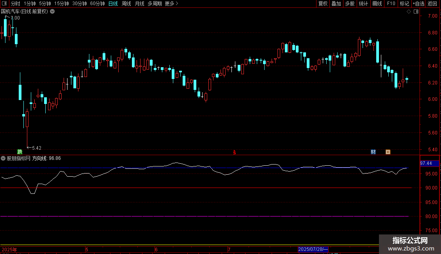Select the 1分钟 period
The height and width of the screenshot is (254, 441).
tap(30, 4)
